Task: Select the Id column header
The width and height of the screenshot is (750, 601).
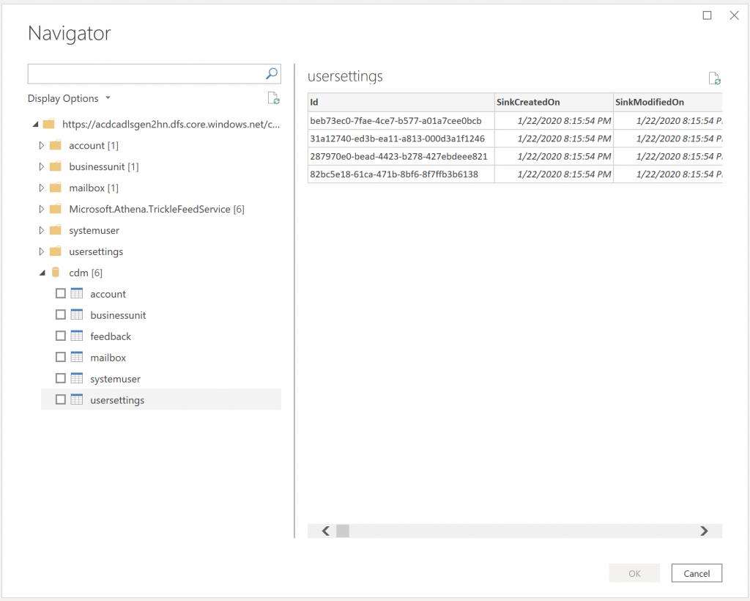Action: tap(401, 102)
